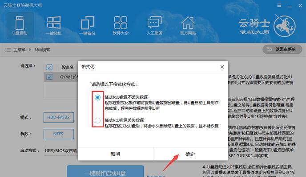The image size is (306, 177).
Task: Click the 格式化 dialog title
Action: 88,66
